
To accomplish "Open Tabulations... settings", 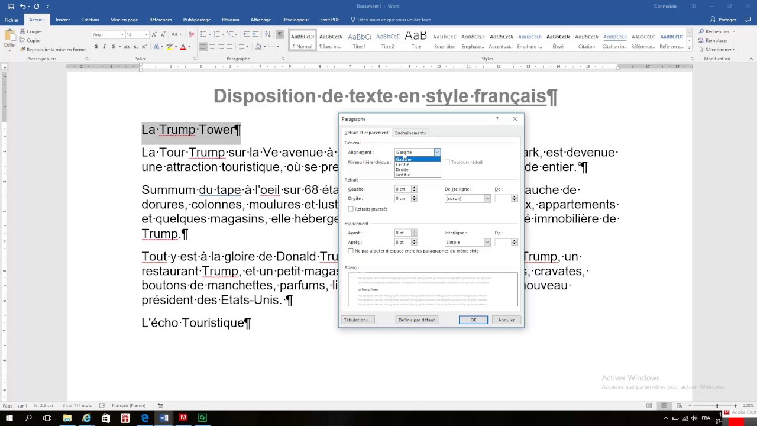I will 357,320.
